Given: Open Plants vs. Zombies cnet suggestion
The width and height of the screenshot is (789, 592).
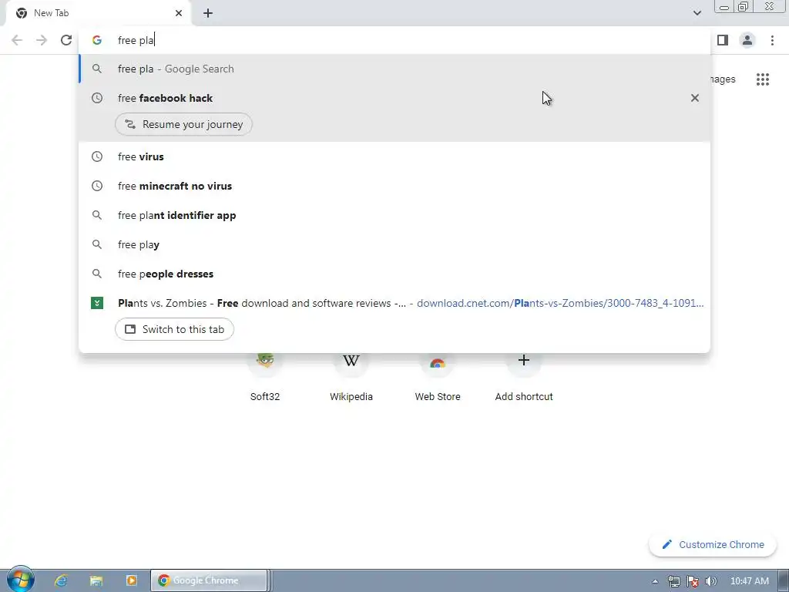Looking at the screenshot, I should point(394,303).
